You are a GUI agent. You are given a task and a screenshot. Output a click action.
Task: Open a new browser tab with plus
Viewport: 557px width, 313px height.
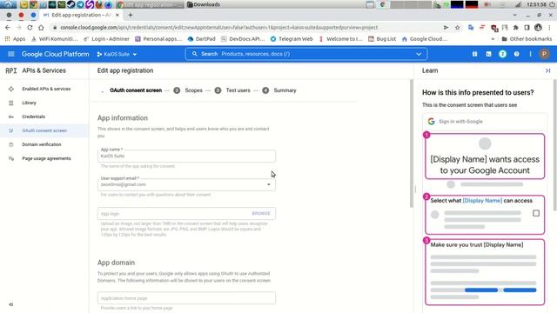coord(131,15)
